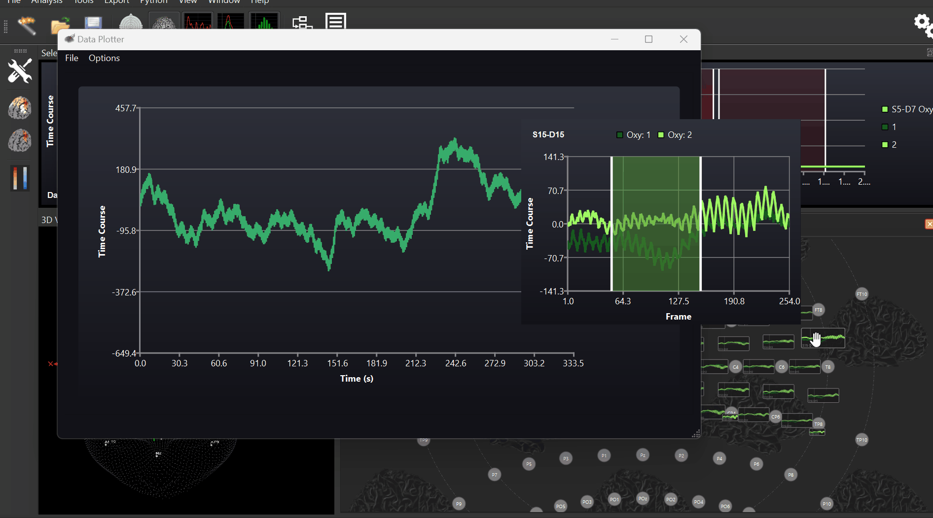This screenshot has width=933, height=518.
Task: Toggle the Oxy: 2 legend checkbox
Action: (661, 134)
